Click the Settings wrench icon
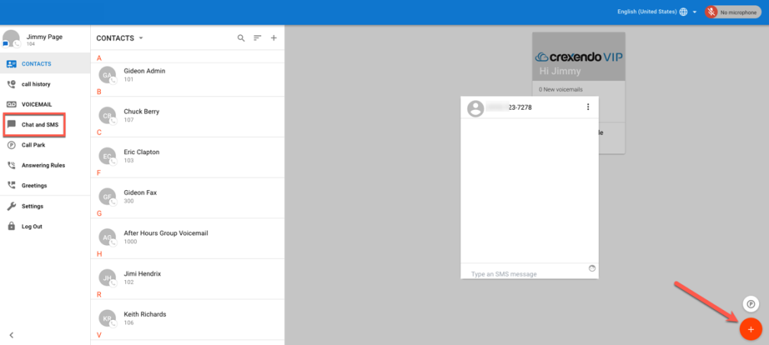 11,206
